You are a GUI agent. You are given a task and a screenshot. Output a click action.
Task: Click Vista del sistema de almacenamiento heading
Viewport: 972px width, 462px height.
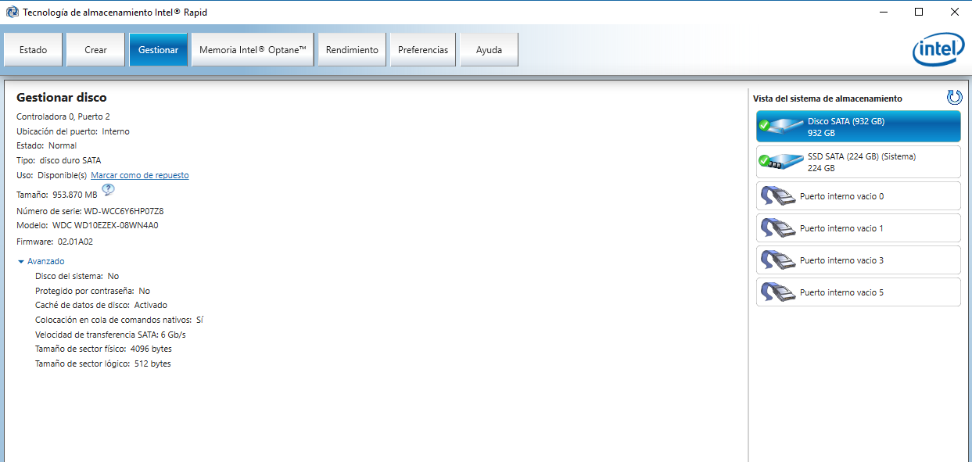pos(827,98)
